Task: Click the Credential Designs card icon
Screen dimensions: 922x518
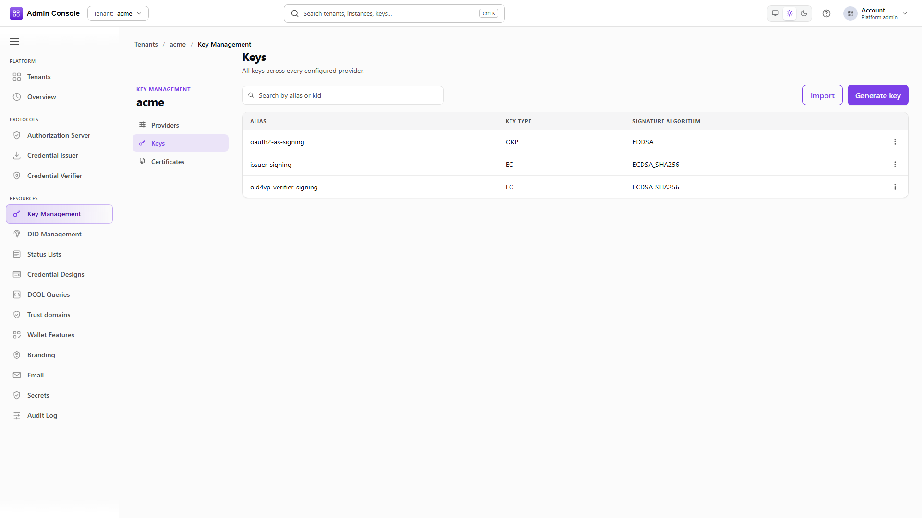Action: 17,274
